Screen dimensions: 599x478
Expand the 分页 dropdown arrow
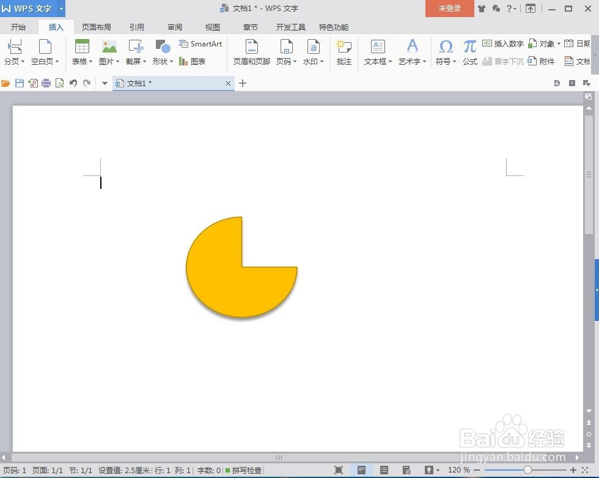coord(23,62)
